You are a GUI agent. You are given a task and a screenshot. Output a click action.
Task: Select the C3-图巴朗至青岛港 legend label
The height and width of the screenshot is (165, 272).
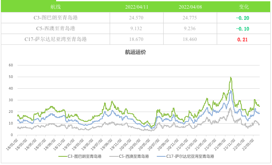tap(85, 156)
